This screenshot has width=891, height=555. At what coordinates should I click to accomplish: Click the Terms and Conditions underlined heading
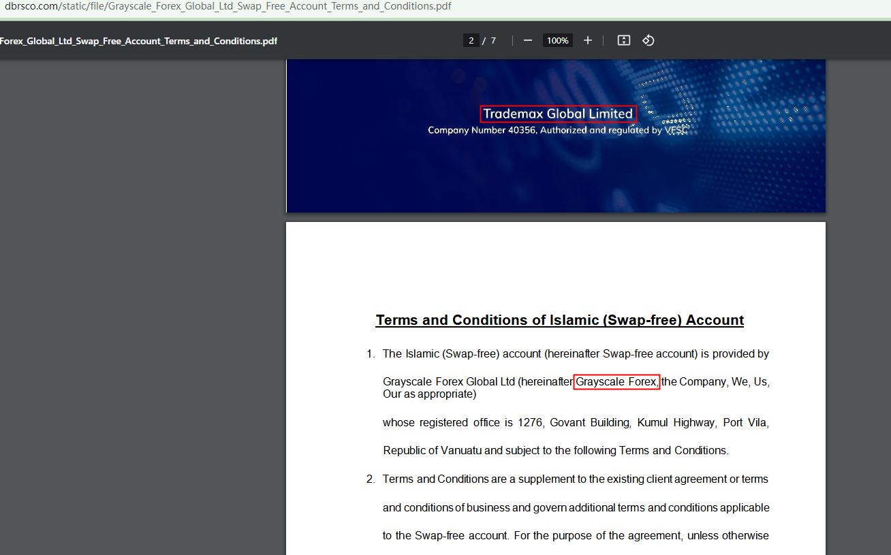coord(559,320)
